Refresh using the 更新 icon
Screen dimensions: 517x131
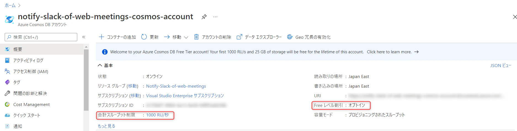point(144,37)
